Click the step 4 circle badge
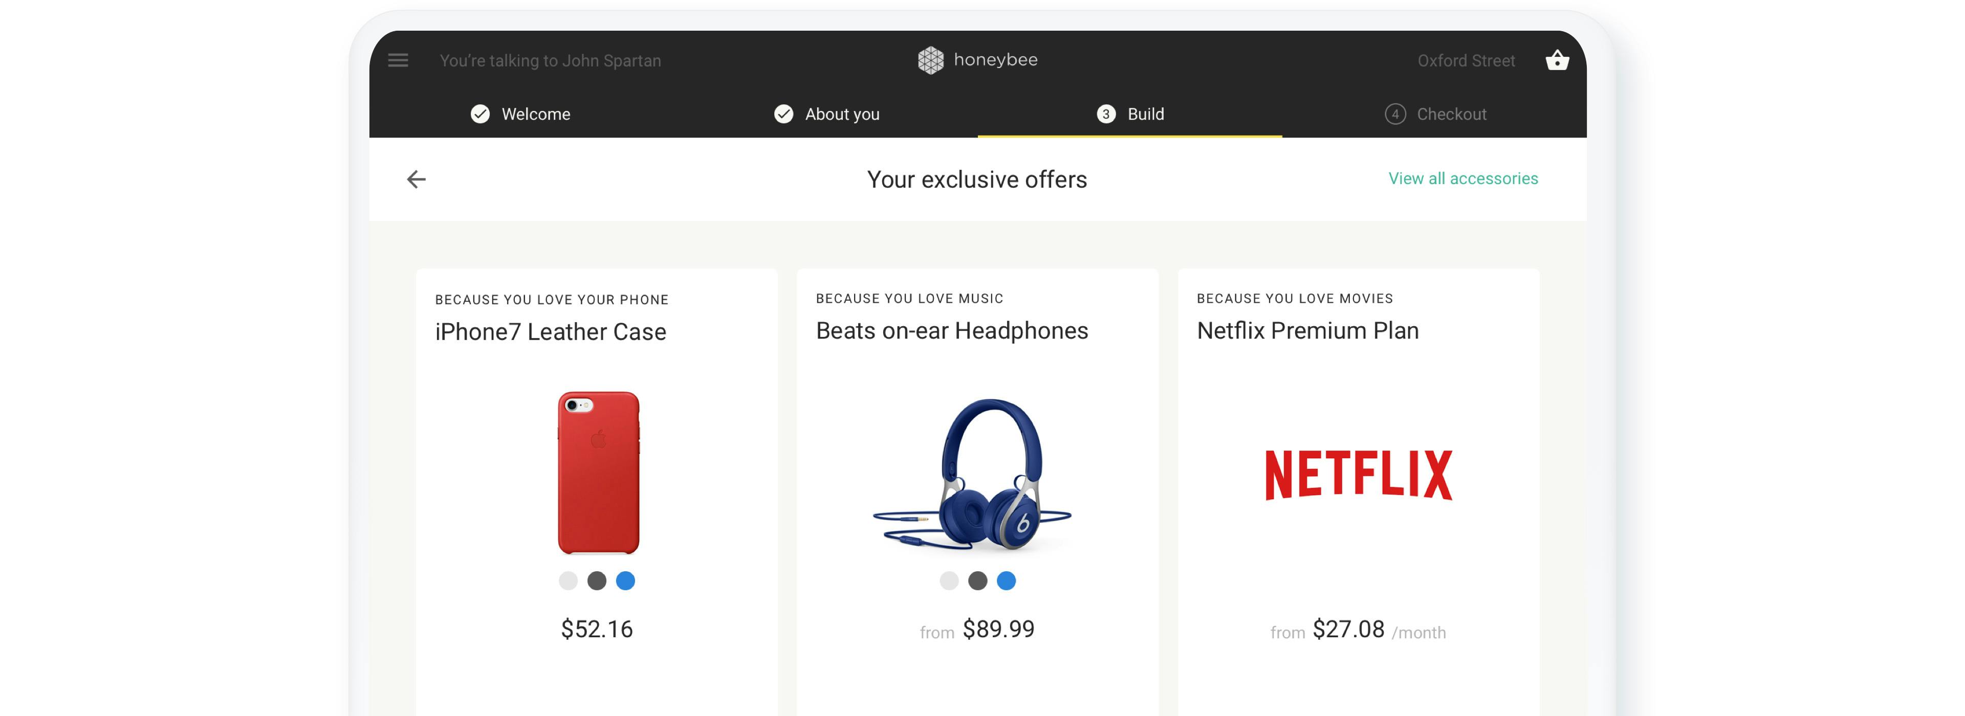 (x=1395, y=115)
